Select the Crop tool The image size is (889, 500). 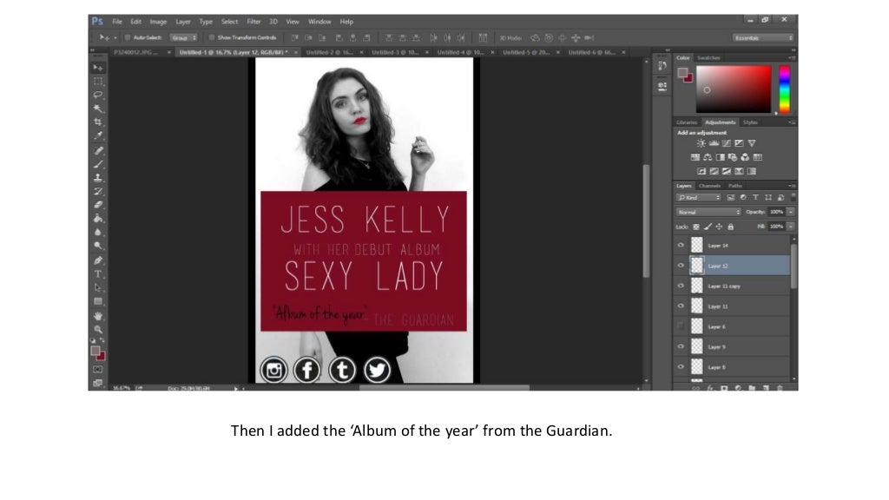tap(98, 122)
